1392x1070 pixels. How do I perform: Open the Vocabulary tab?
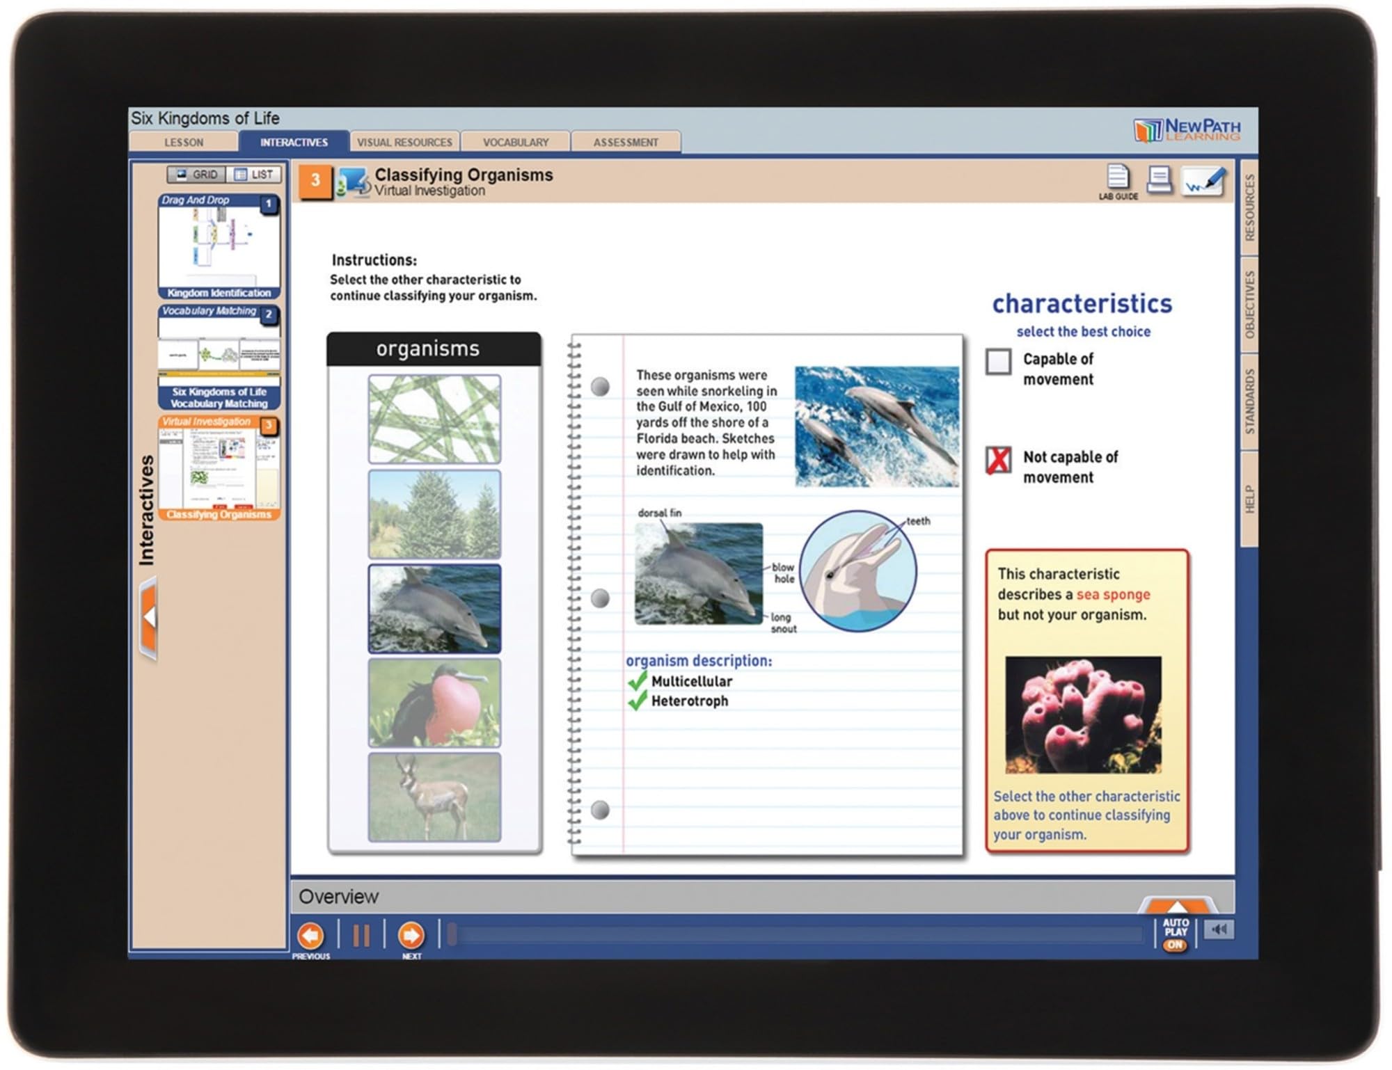[515, 142]
